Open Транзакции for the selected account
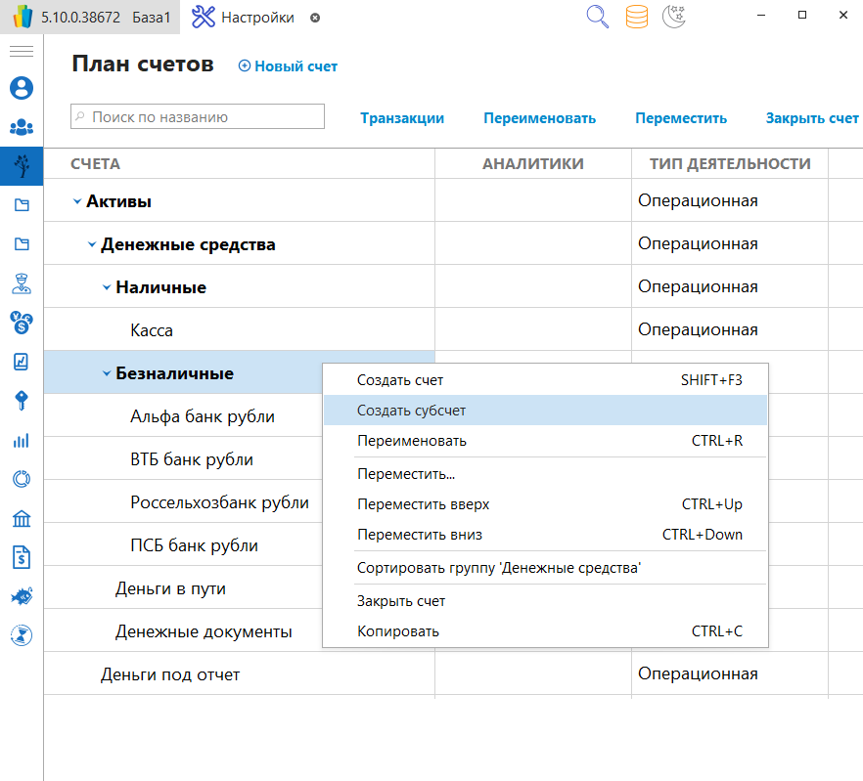Viewport: 863px width, 781px height. click(402, 118)
